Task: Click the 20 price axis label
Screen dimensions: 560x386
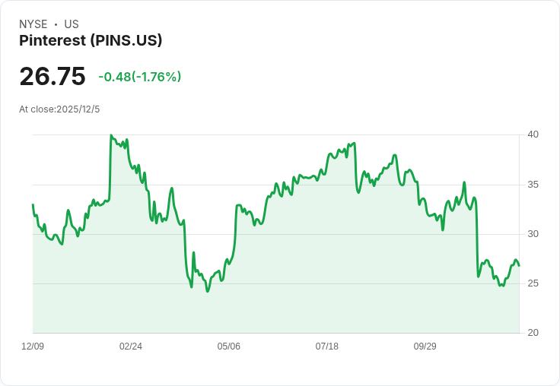Action: click(533, 333)
